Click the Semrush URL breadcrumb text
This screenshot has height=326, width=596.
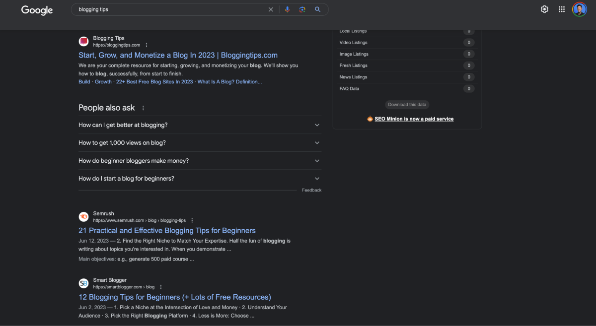click(140, 220)
